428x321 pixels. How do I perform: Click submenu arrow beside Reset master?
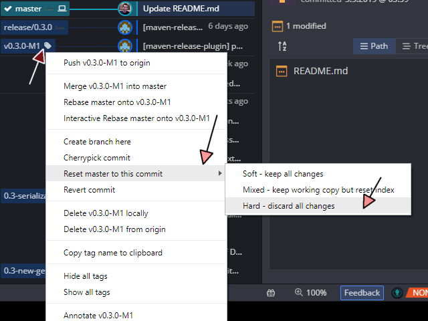coord(220,173)
